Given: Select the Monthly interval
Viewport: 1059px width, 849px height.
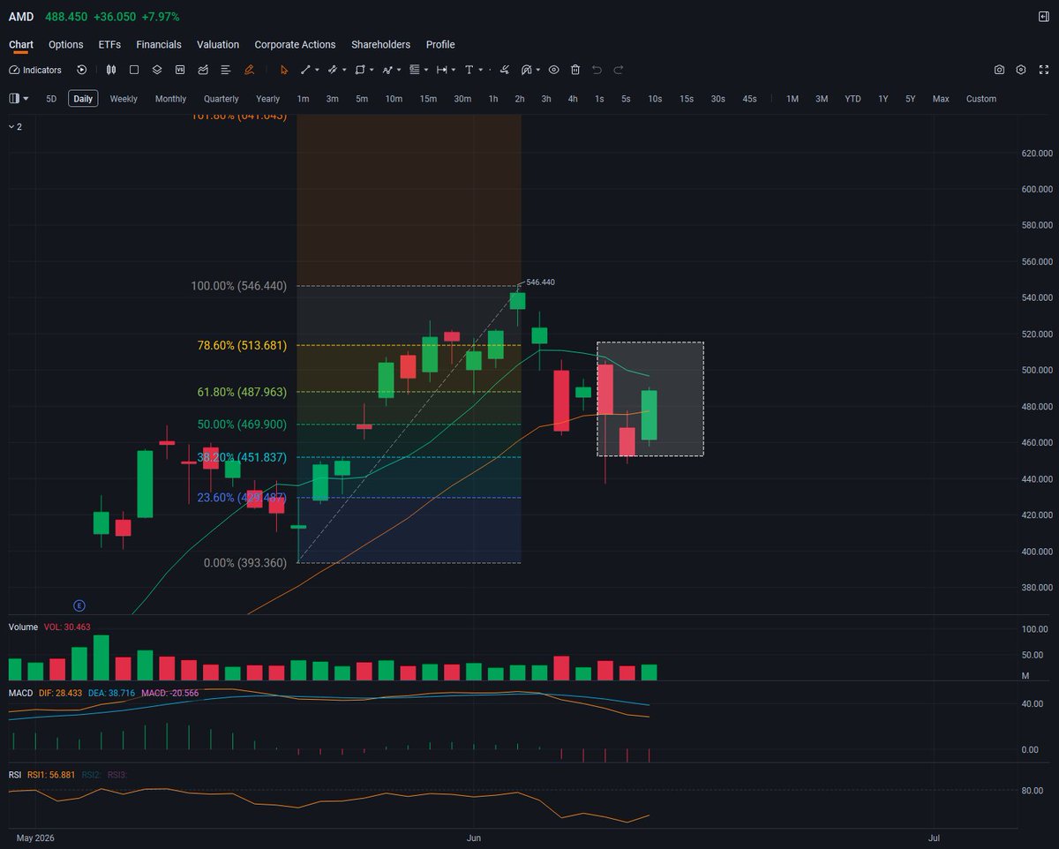Looking at the screenshot, I should 170,99.
